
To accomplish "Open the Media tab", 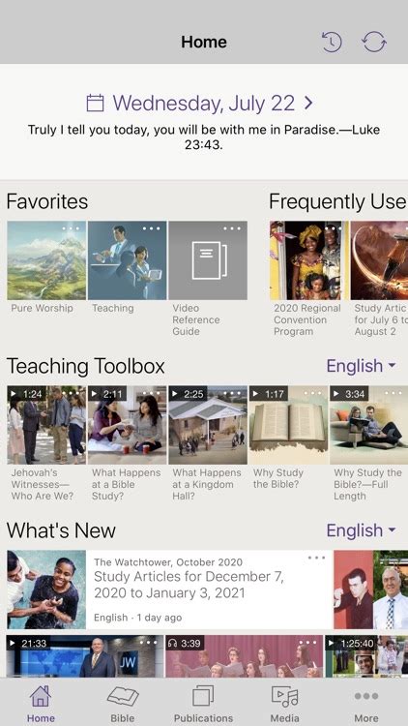I will pos(284,704).
